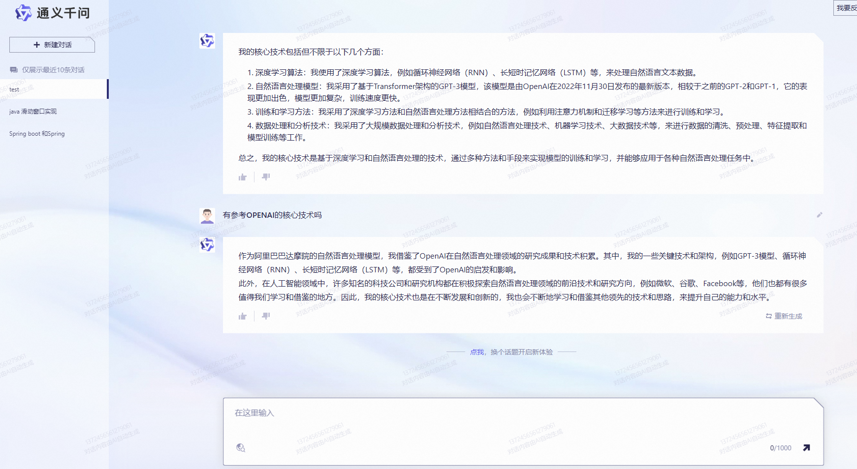This screenshot has height=469, width=857.
Task: Click 重新生成 to regenerate the answer
Action: tap(784, 316)
